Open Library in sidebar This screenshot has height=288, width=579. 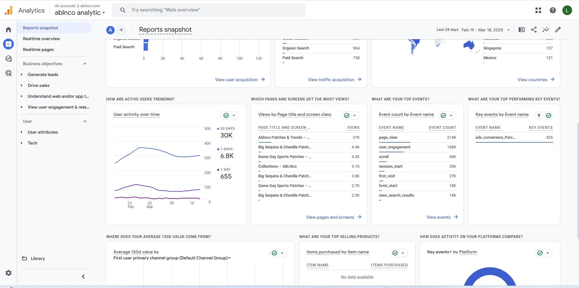pyautogui.click(x=38, y=258)
